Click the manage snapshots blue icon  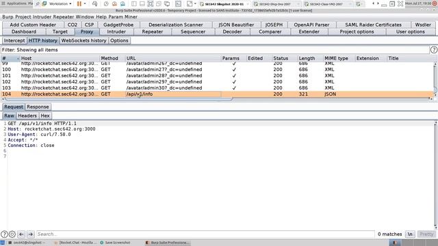point(123,4)
